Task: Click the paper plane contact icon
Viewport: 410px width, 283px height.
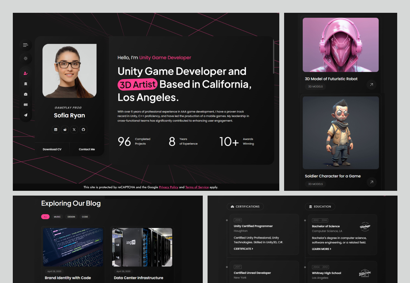Action: click(x=26, y=115)
